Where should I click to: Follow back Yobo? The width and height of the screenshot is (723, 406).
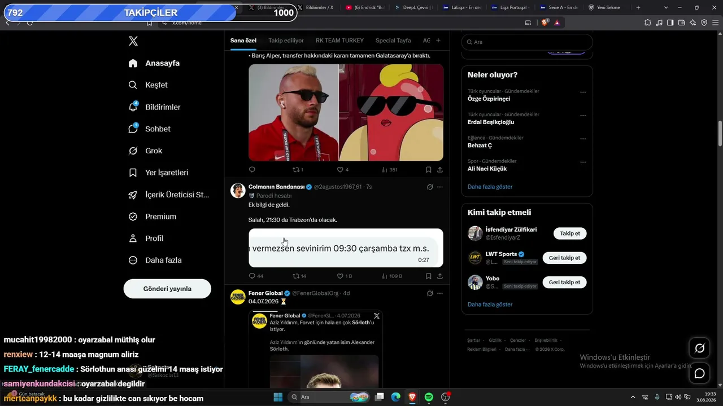click(x=564, y=282)
